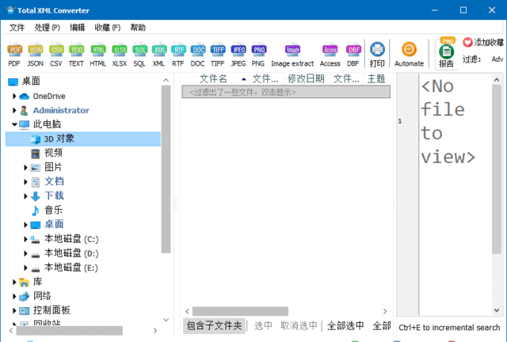
Task: Select DBF conversion icon
Action: coord(353,54)
